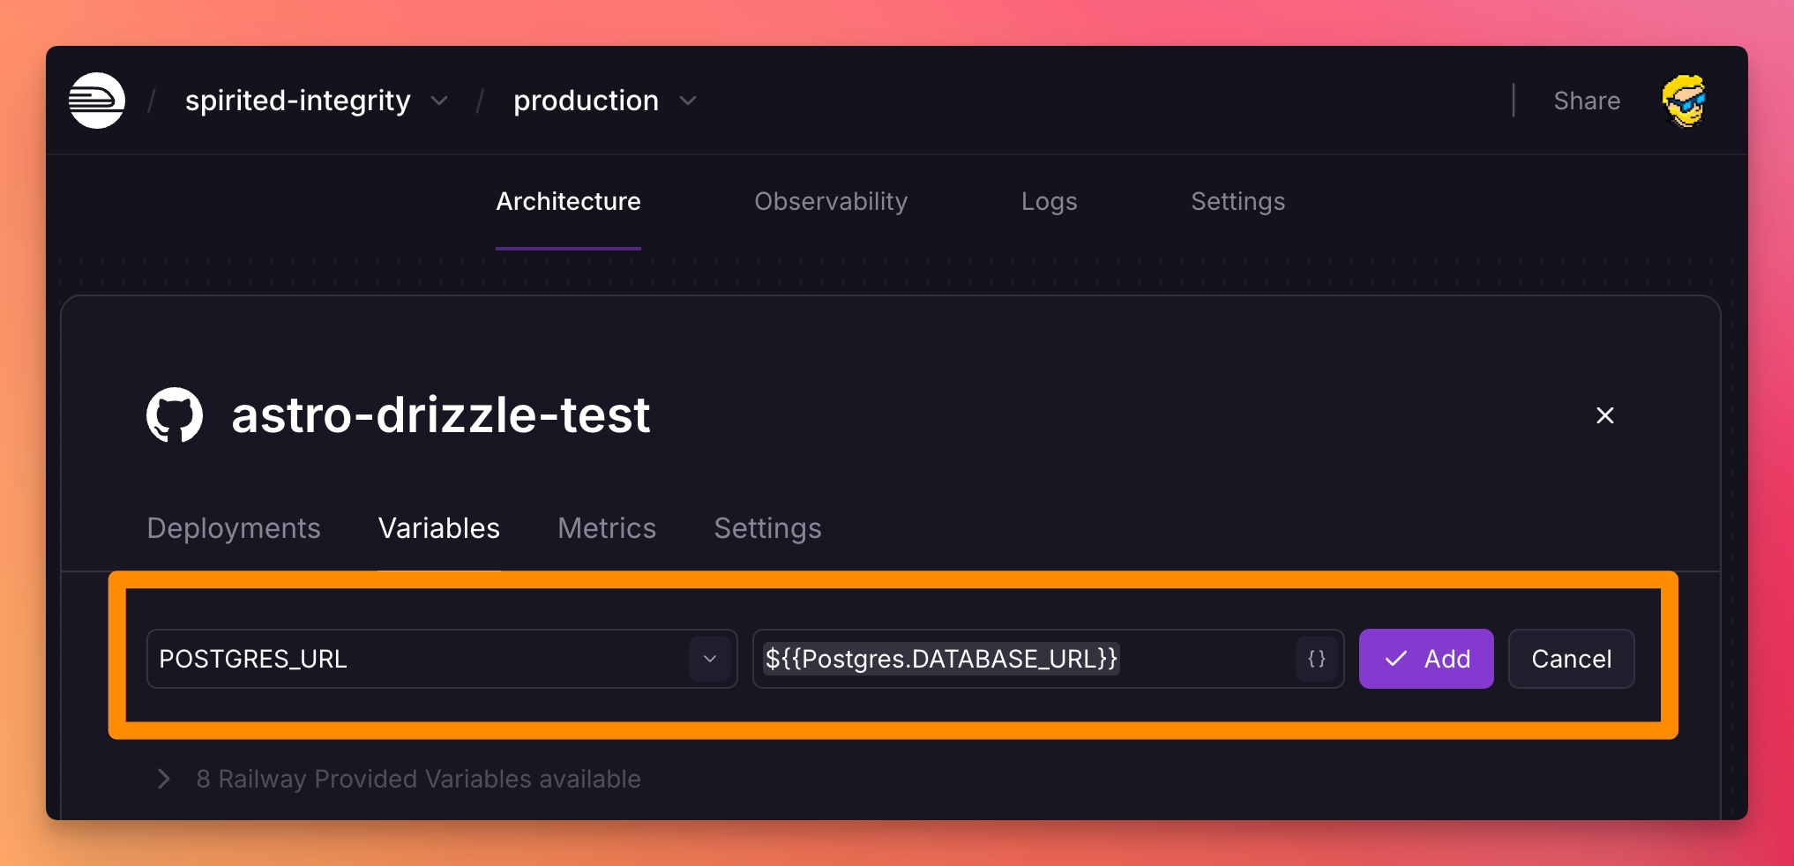Cancel adding the new variable
Image resolution: width=1794 pixels, height=866 pixels.
1571,659
